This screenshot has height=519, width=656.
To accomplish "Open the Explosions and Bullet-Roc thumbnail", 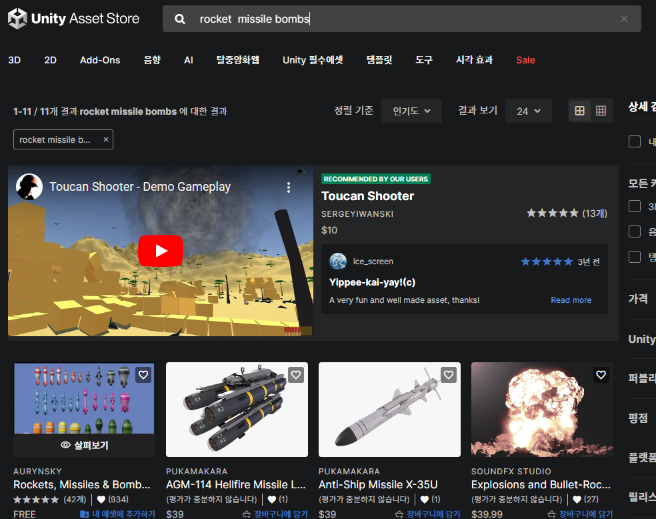I will (x=542, y=410).
